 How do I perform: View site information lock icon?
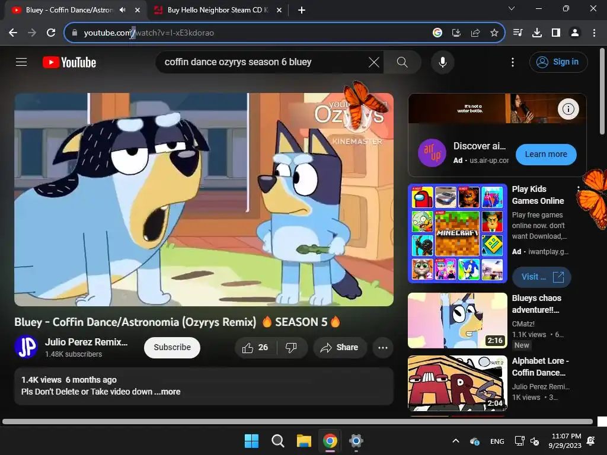click(74, 33)
